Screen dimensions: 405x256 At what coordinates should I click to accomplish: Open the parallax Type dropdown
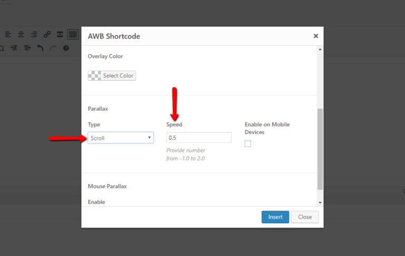120,138
